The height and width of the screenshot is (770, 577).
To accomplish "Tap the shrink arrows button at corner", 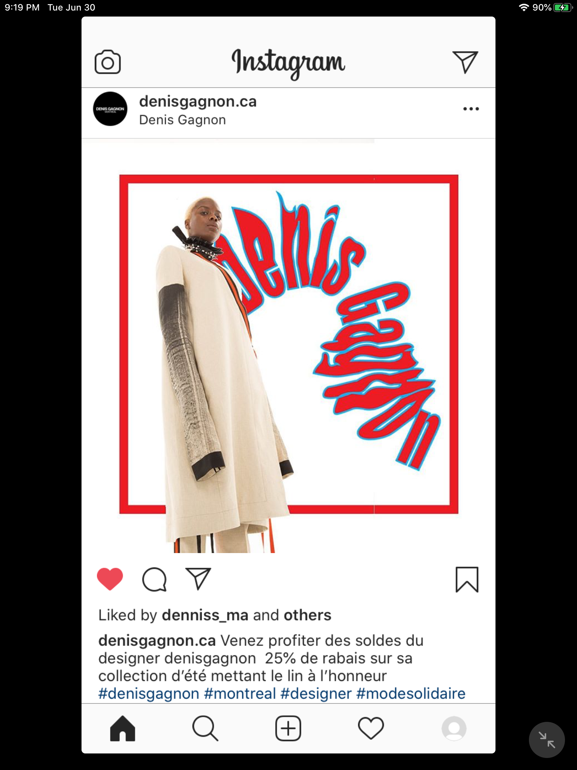I will (547, 740).
